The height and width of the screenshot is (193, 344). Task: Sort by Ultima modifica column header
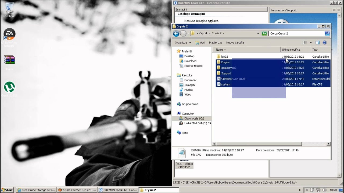point(296,50)
